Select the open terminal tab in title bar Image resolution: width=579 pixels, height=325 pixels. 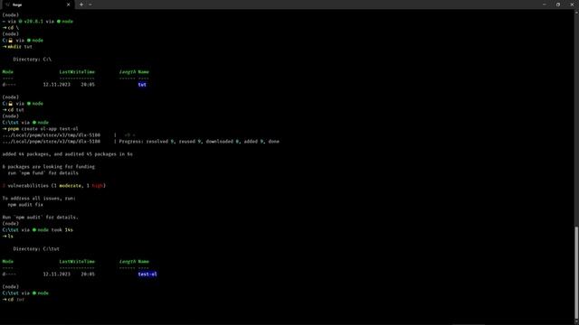[x=37, y=5]
